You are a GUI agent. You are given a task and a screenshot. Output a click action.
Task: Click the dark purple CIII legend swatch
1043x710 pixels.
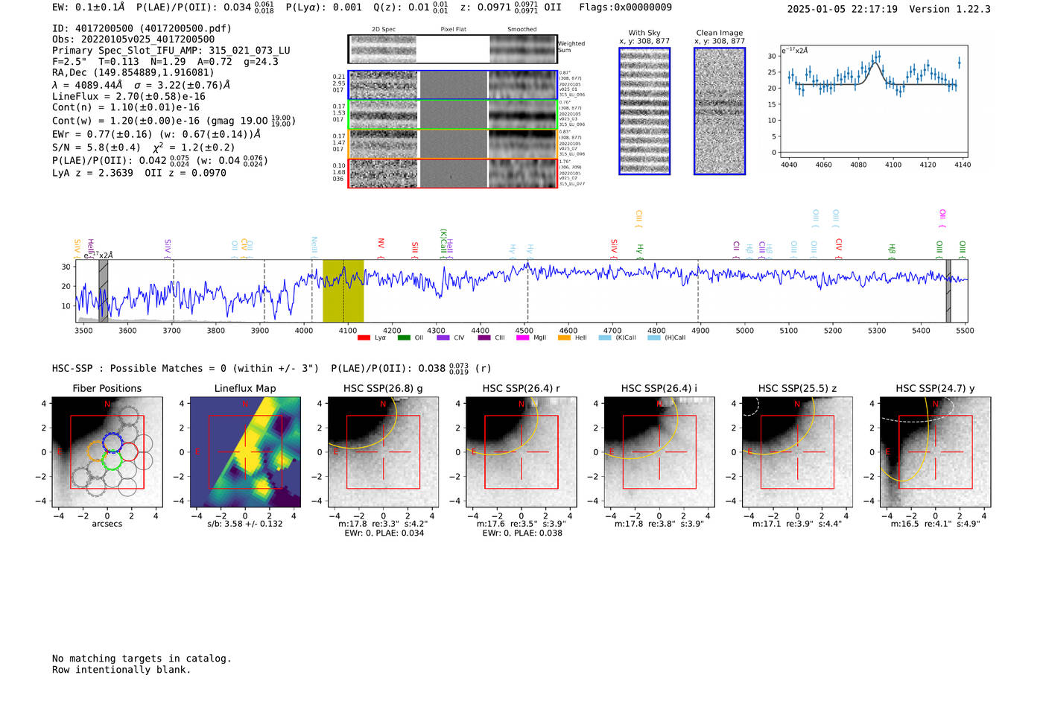coord(484,337)
